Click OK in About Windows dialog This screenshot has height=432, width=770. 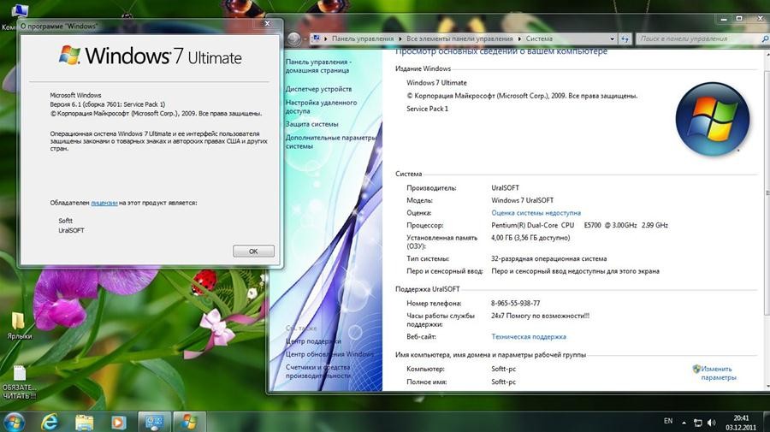tap(253, 251)
